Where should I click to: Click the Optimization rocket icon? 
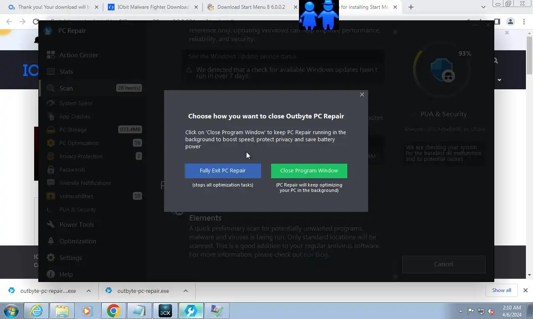(x=51, y=241)
